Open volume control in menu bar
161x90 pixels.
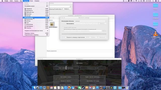tap(141, 1)
